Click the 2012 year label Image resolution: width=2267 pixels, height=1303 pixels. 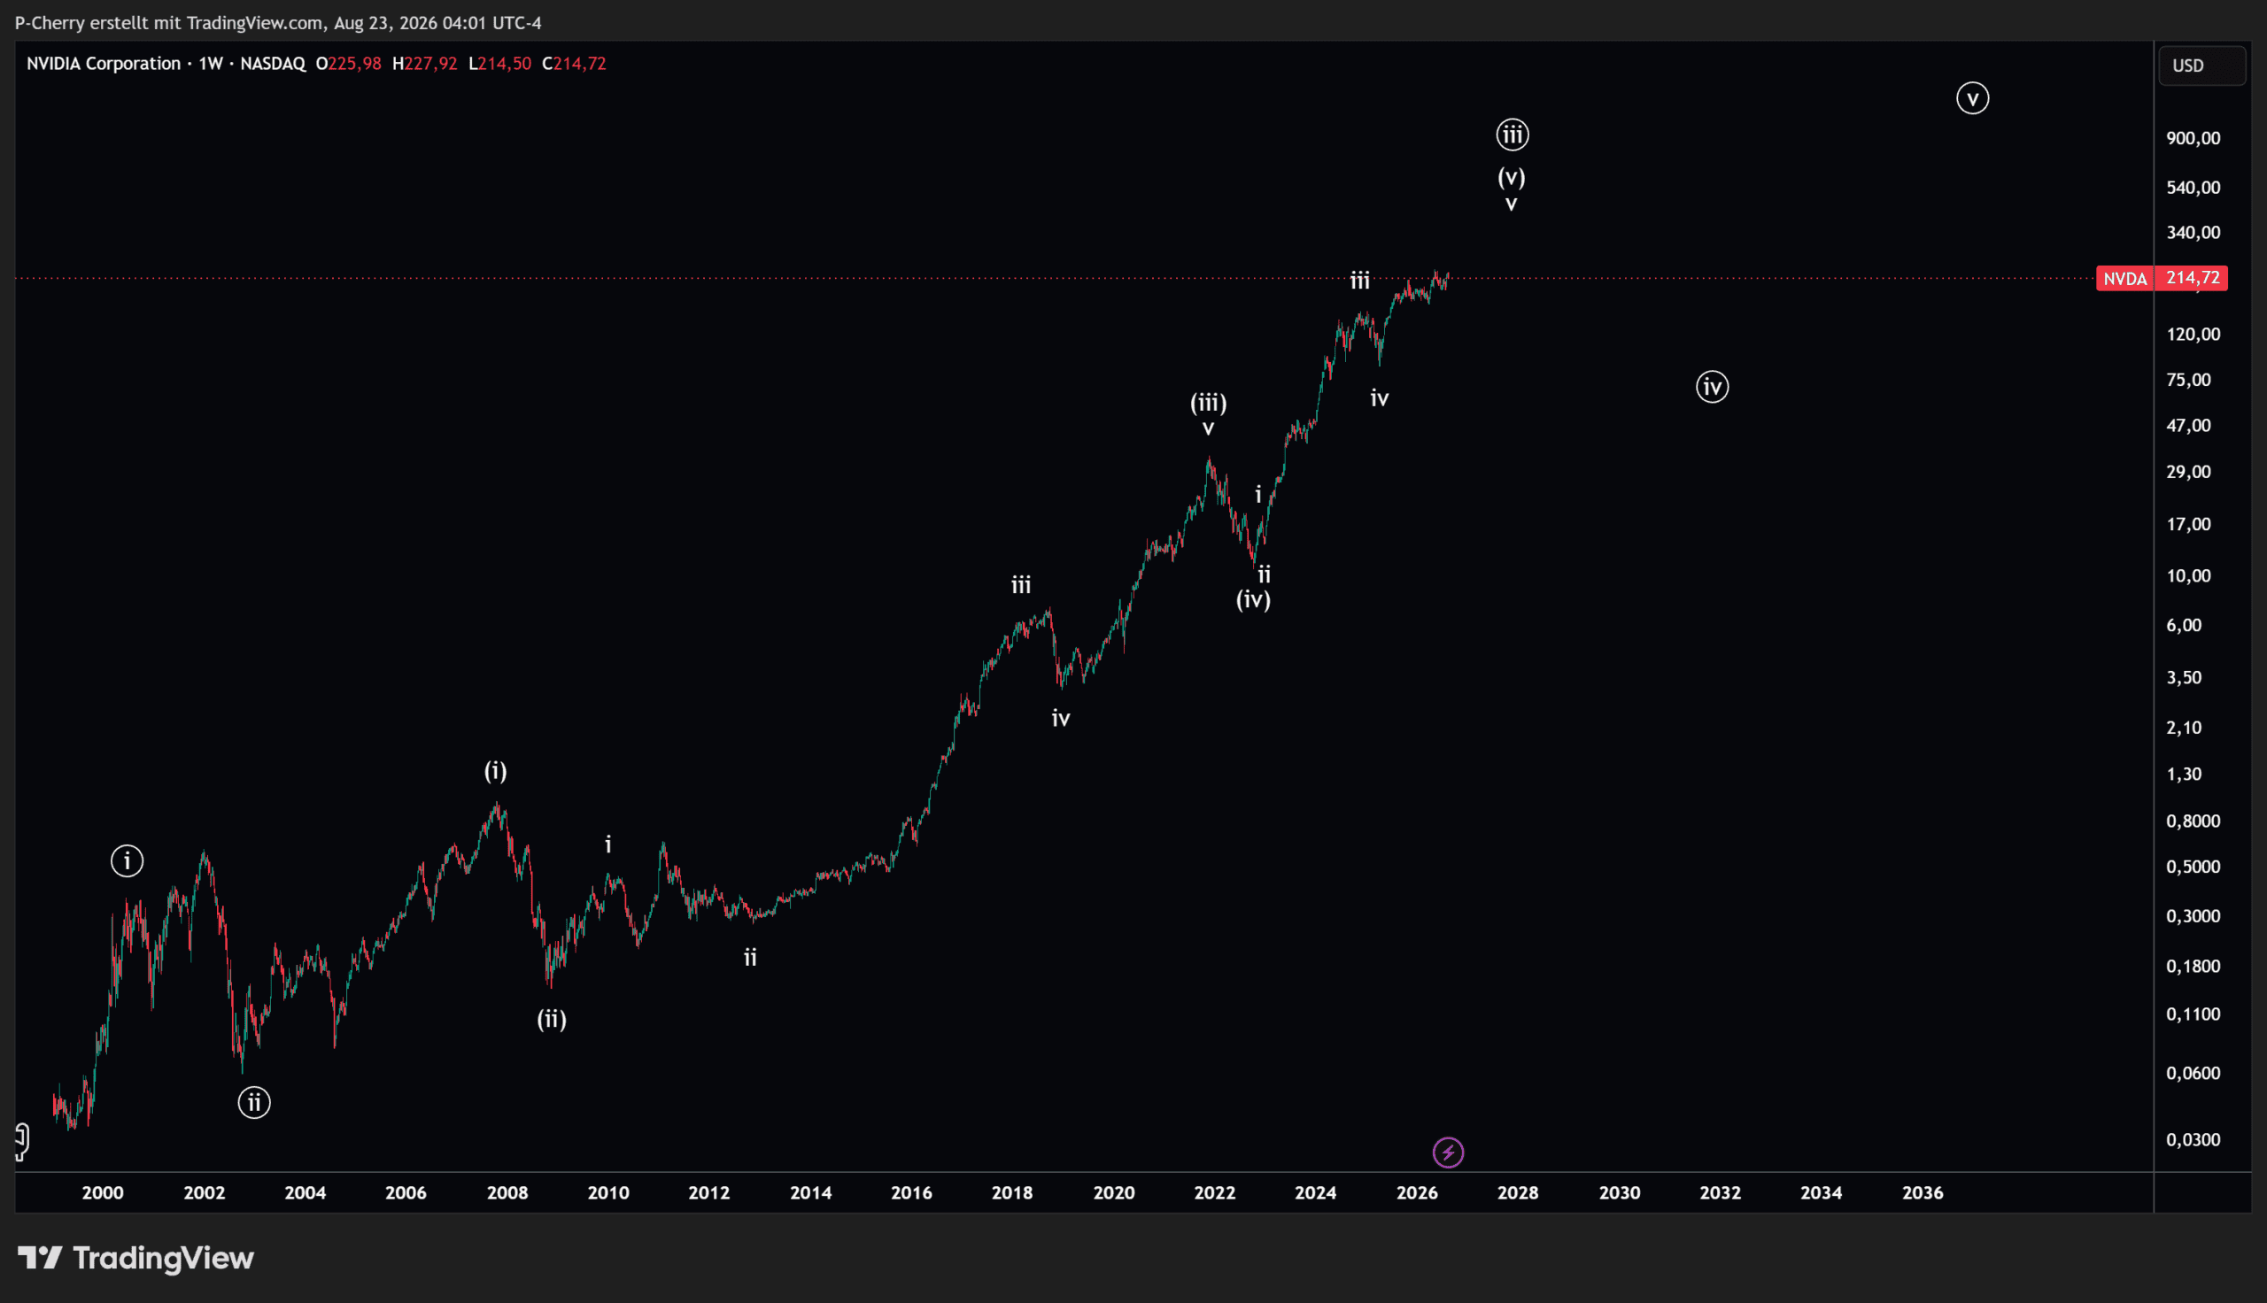pyautogui.click(x=708, y=1193)
